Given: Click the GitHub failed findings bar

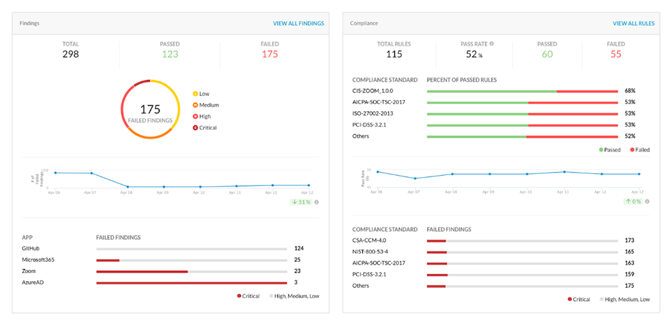Looking at the screenshot, I should [x=191, y=248].
